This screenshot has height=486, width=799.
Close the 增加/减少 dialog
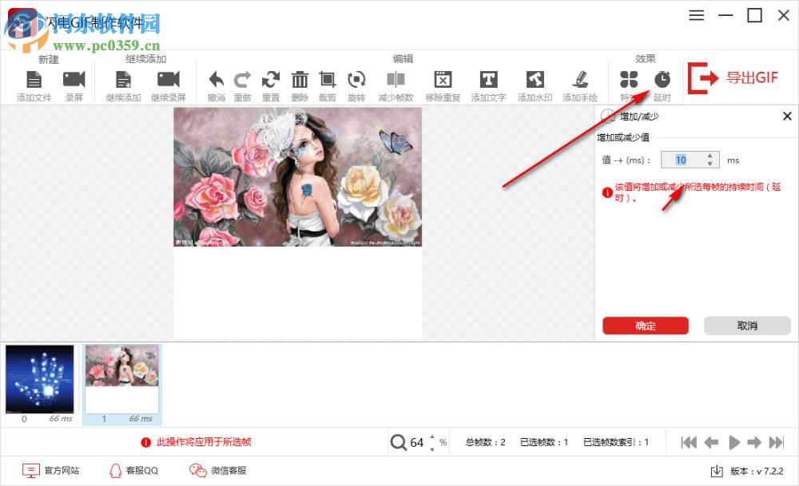[x=787, y=116]
